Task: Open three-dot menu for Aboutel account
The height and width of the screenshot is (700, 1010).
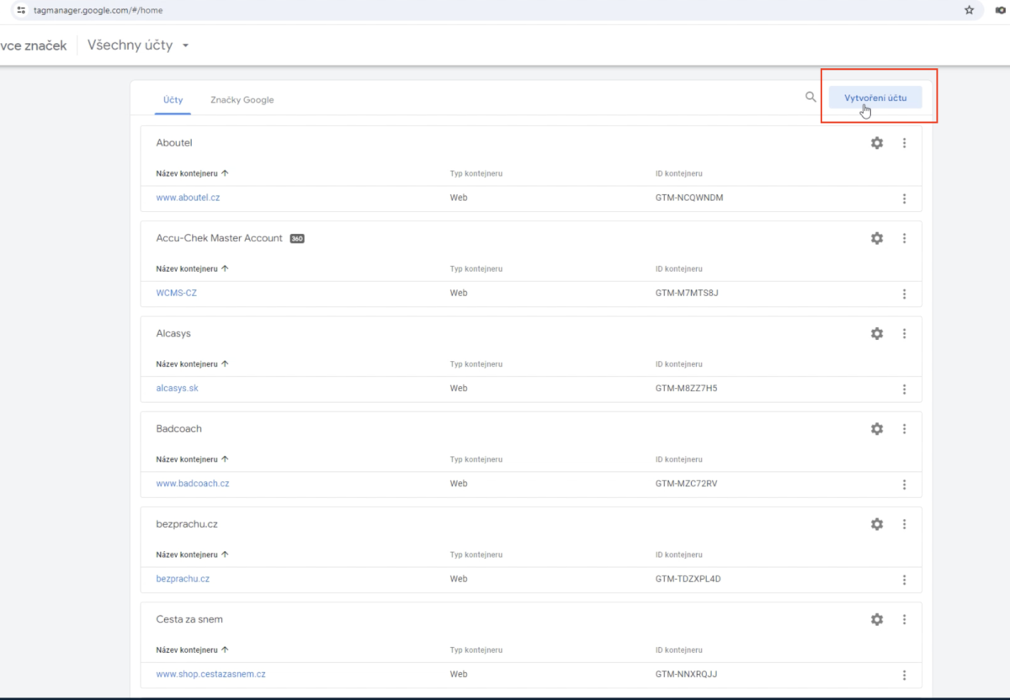Action: point(904,143)
